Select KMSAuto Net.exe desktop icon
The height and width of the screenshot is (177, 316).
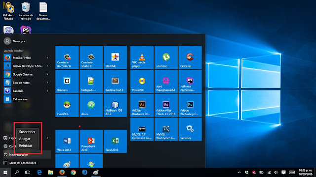[8, 11]
